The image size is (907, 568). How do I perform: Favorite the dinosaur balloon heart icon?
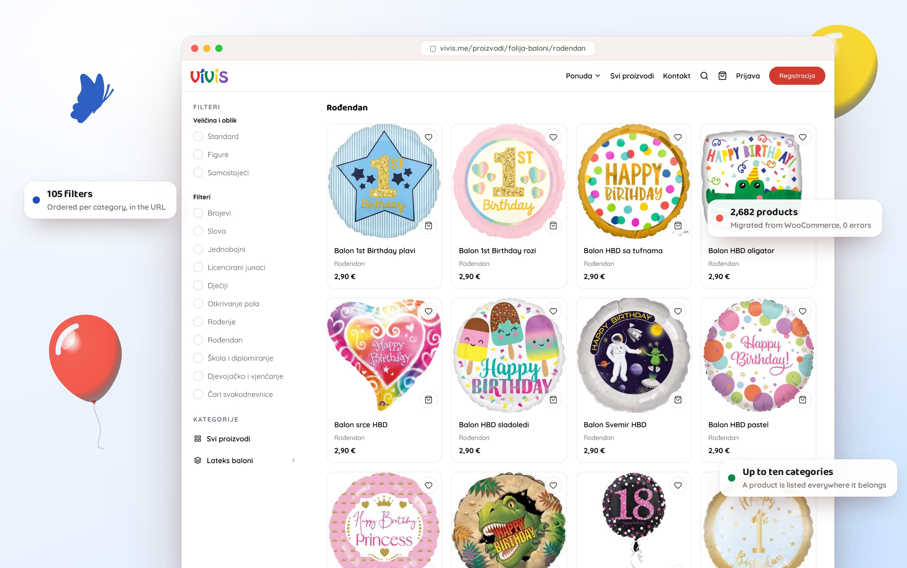coord(553,485)
